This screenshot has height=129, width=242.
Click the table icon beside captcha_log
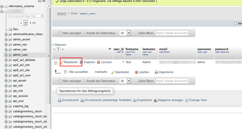[10, 106]
